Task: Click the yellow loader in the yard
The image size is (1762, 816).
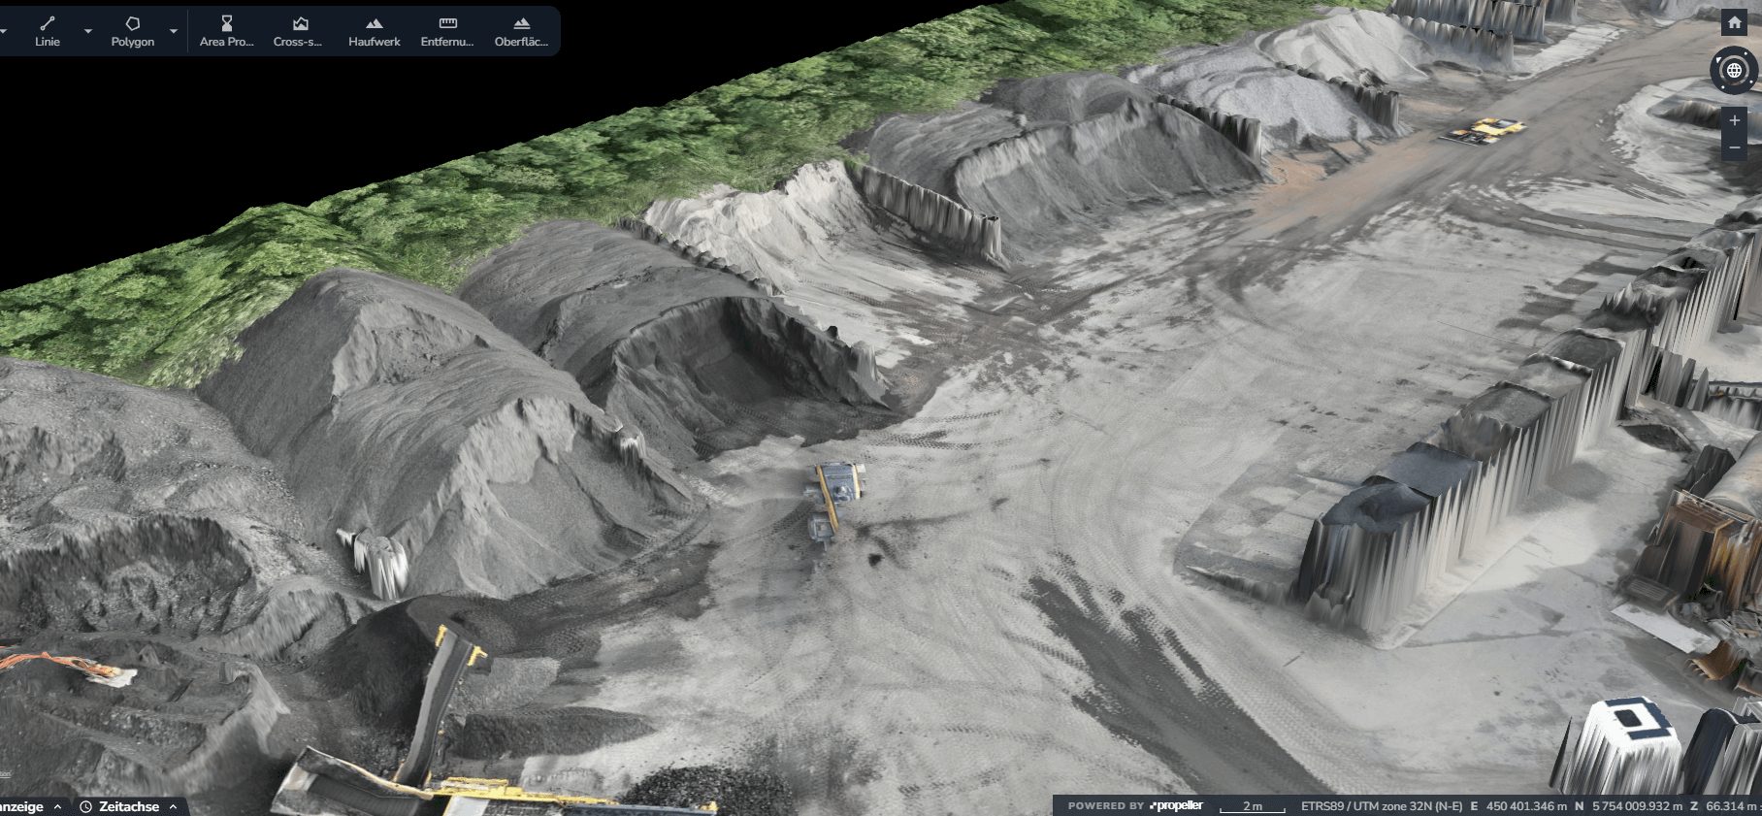Action: pos(834,495)
